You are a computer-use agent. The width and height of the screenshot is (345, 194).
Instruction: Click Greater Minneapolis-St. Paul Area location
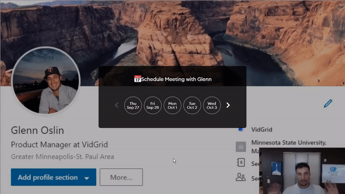point(63,157)
